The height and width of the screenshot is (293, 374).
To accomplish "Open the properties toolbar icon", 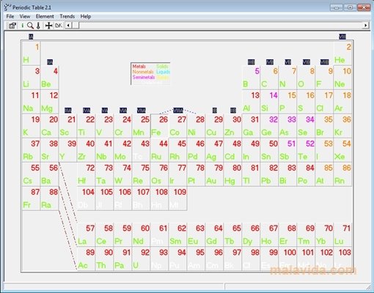I will [12, 26].
